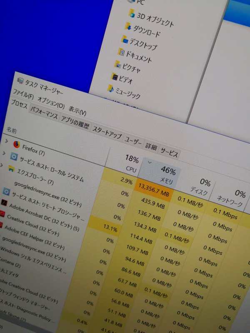Screen dimensions: 250x333
Task: Click the 94.6 MB memory cell
Action: (135, 261)
